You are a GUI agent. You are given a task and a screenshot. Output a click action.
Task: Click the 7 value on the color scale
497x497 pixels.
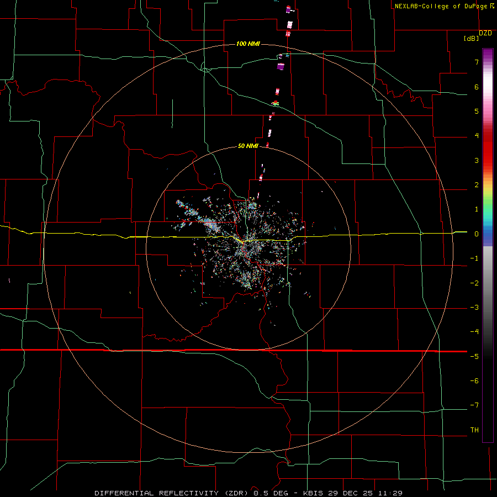pyautogui.click(x=477, y=62)
